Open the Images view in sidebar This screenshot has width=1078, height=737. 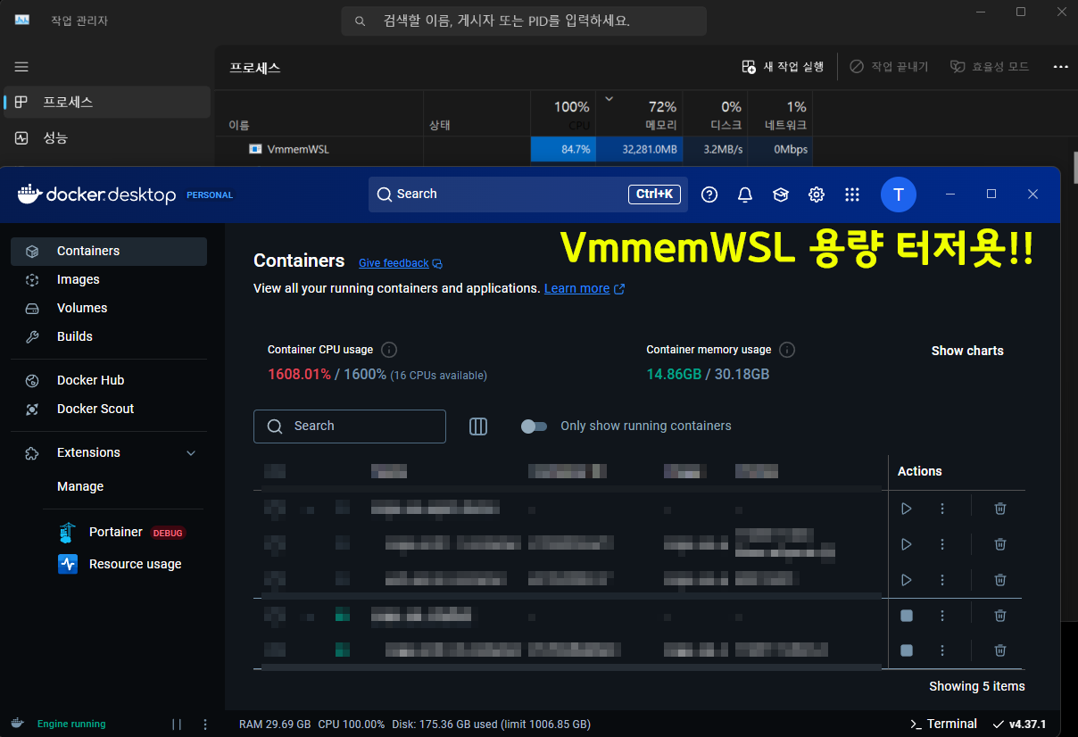click(x=109, y=280)
